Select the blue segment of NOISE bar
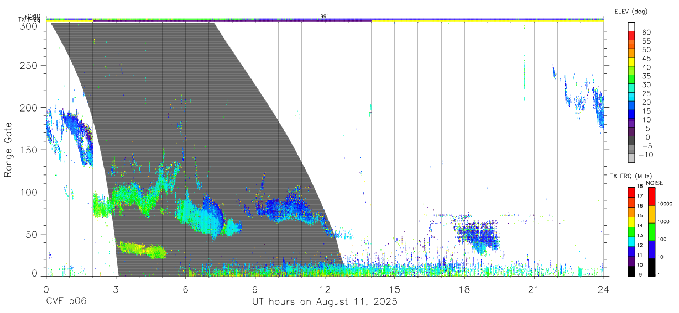Image resolution: width=679 pixels, height=313 pixels. click(x=652, y=250)
